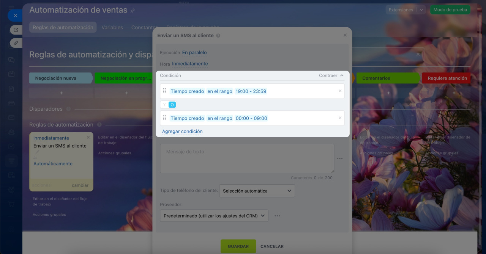This screenshot has height=254, width=486.
Task: Click the 19:00 - 23:59 time range value
Action: 251,91
